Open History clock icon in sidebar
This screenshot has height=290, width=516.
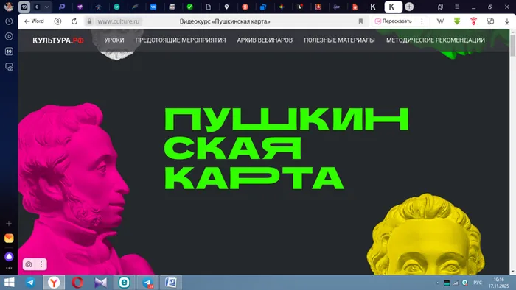(9, 21)
